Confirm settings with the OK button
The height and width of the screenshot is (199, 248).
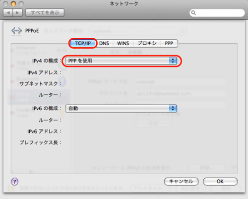click(220, 182)
